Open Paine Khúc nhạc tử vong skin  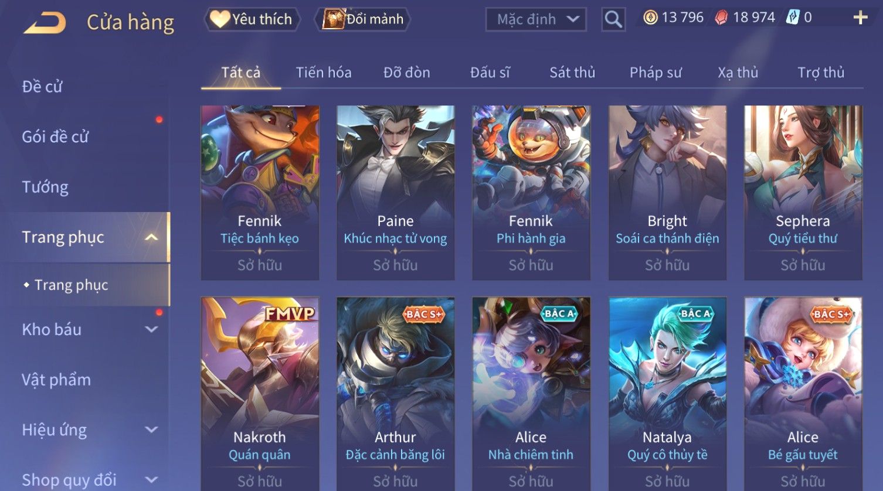pyautogui.click(x=395, y=193)
